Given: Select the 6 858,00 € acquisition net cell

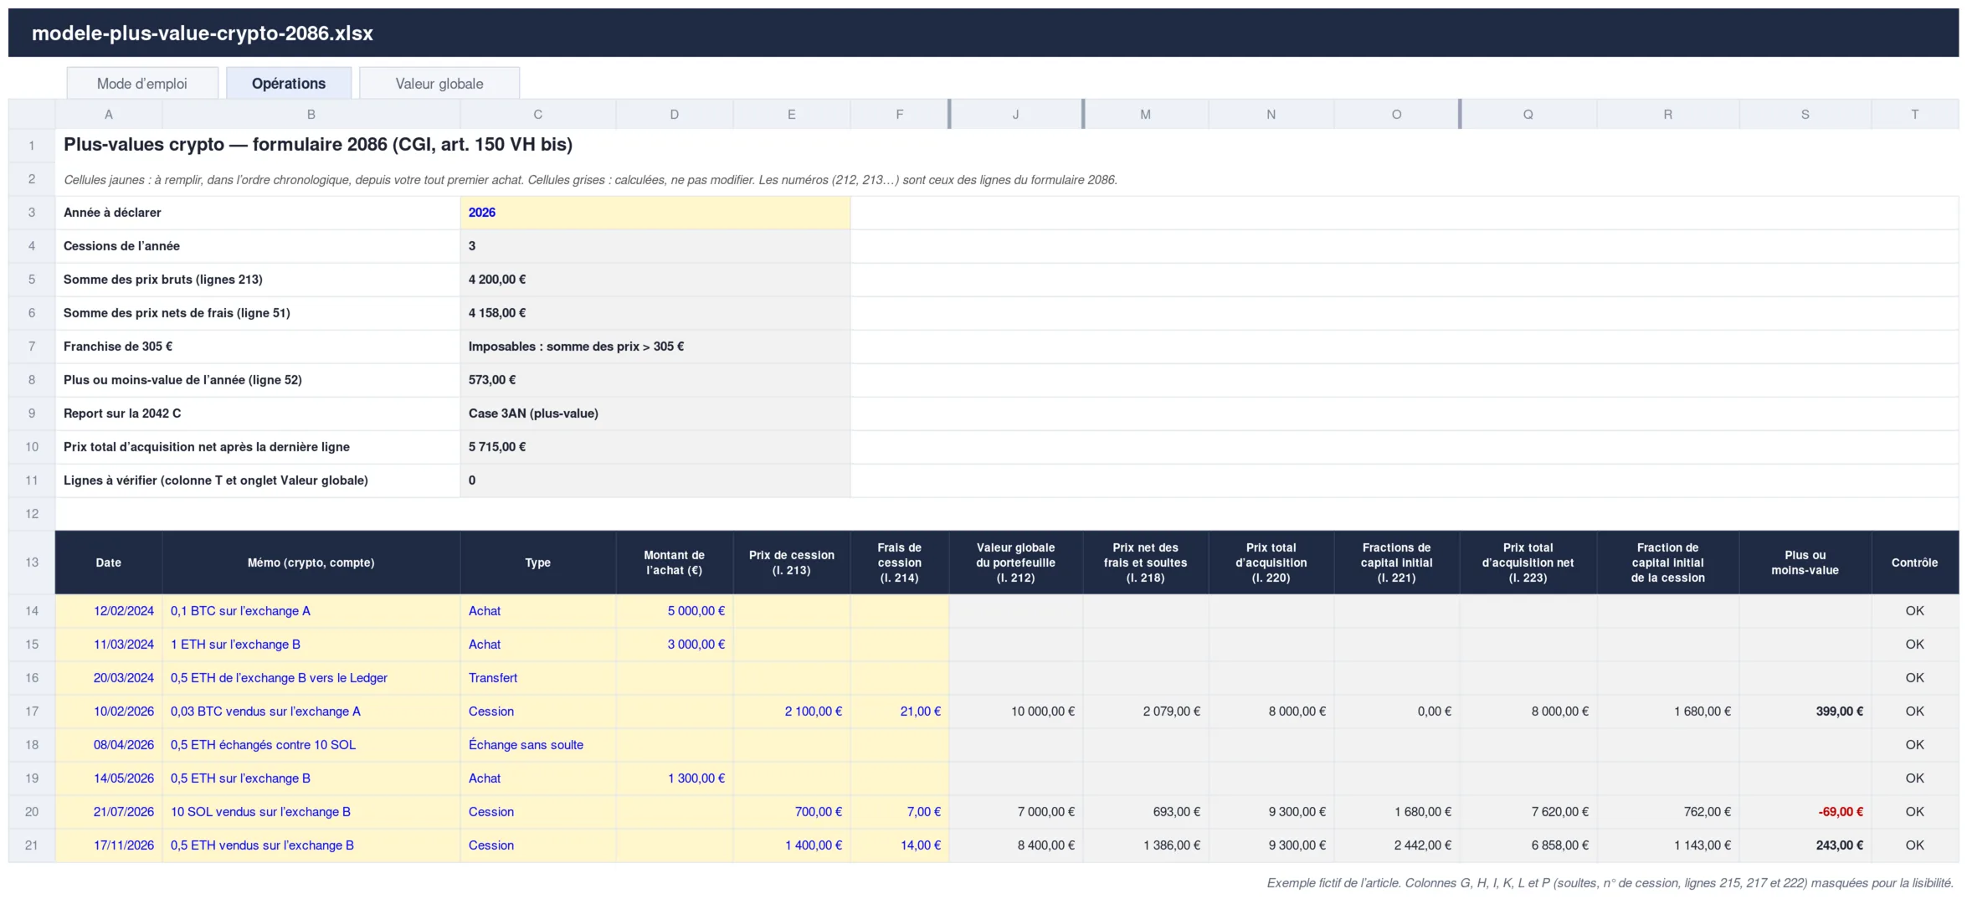Looking at the screenshot, I should pyautogui.click(x=1528, y=845).
